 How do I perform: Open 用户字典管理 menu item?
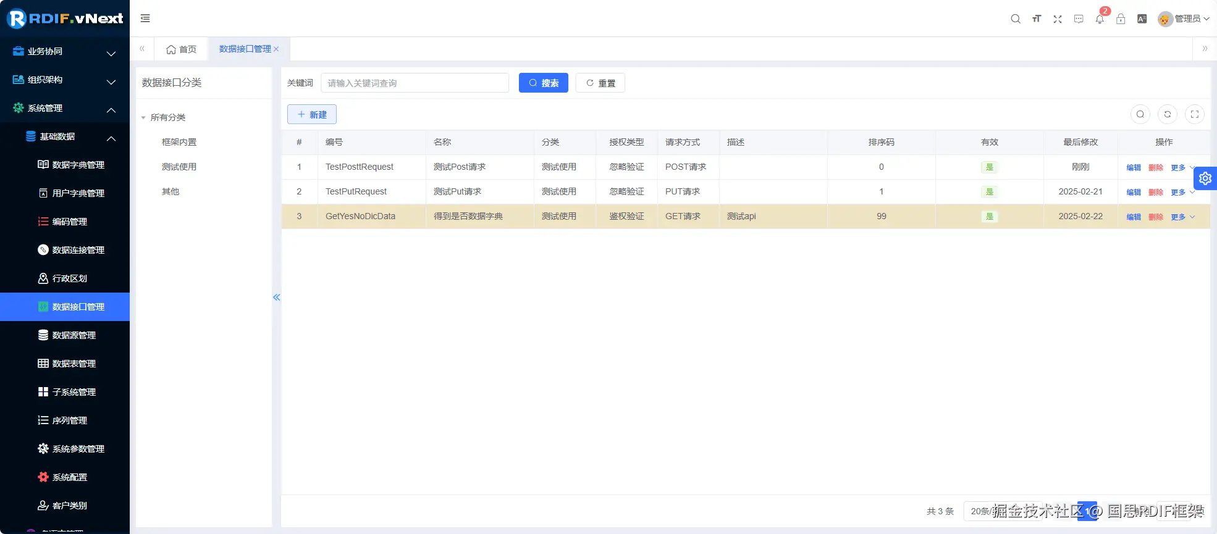65,193
